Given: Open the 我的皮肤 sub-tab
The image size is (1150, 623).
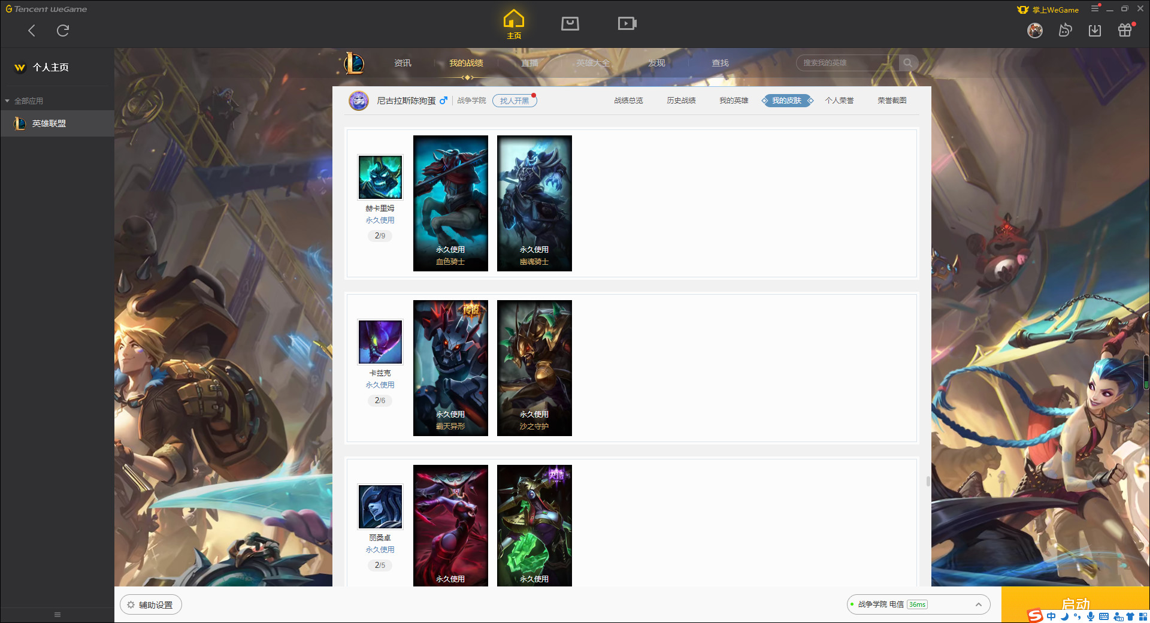Looking at the screenshot, I should click(786, 101).
